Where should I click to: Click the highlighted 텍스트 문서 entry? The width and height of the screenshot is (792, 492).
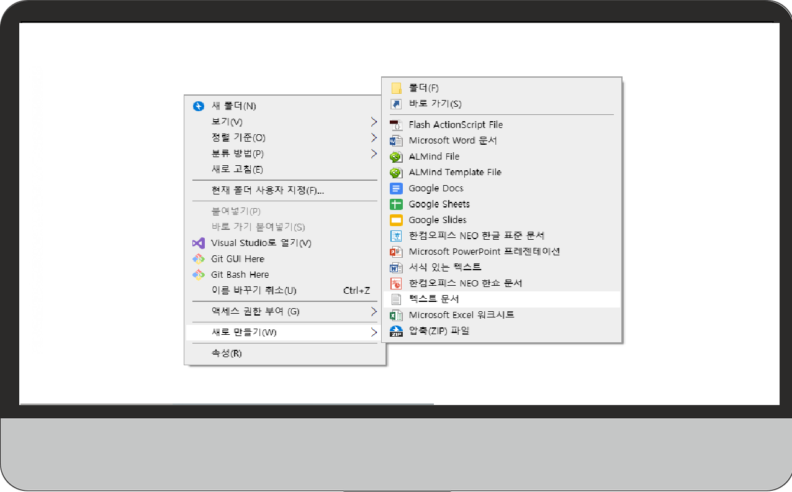click(502, 299)
